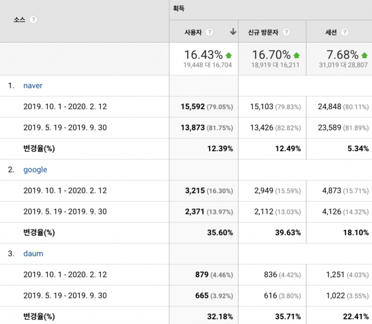Show help tooltip for 세션 column

tap(344, 32)
